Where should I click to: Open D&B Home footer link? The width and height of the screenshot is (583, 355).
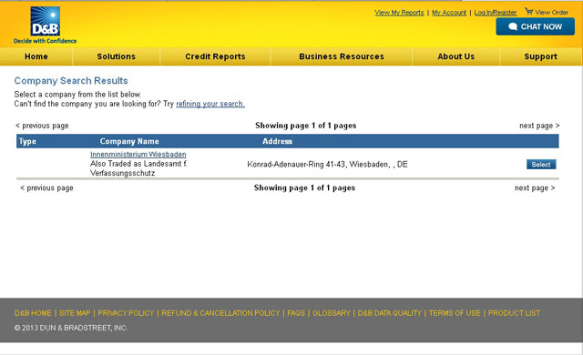click(x=33, y=313)
